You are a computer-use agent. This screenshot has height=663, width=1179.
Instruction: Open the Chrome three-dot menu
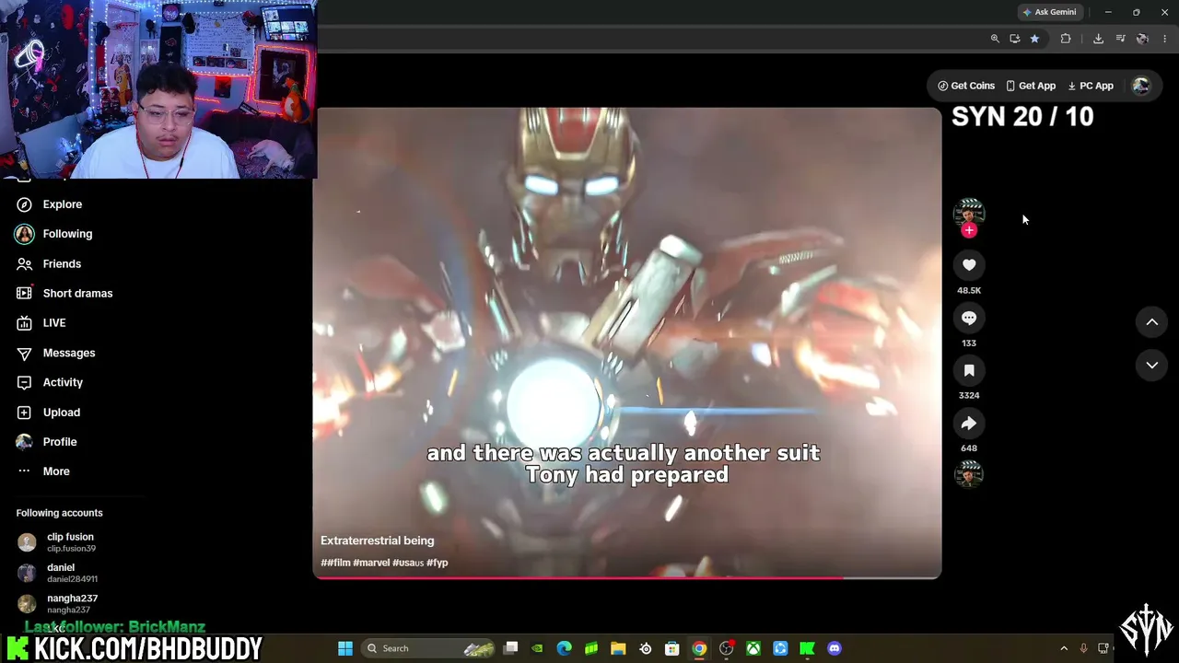1164,39
